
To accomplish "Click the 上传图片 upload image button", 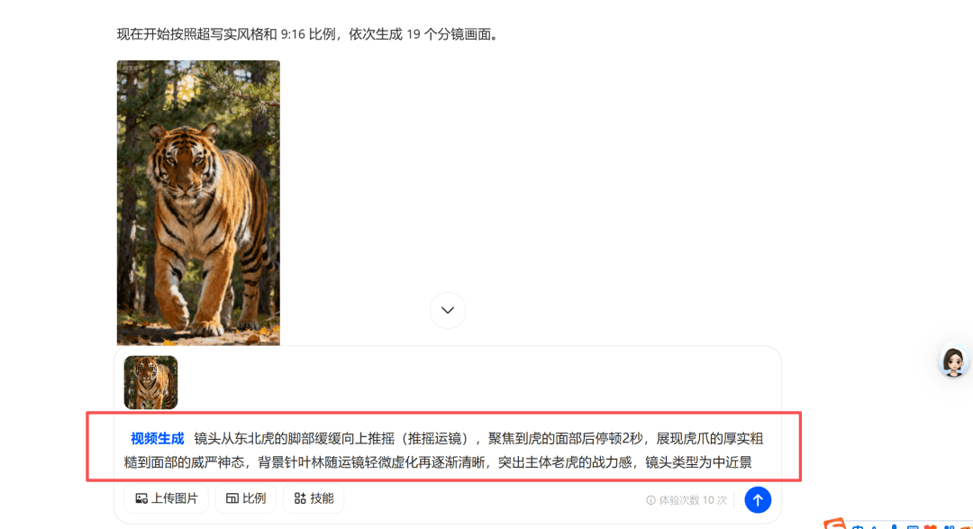I will point(167,498).
